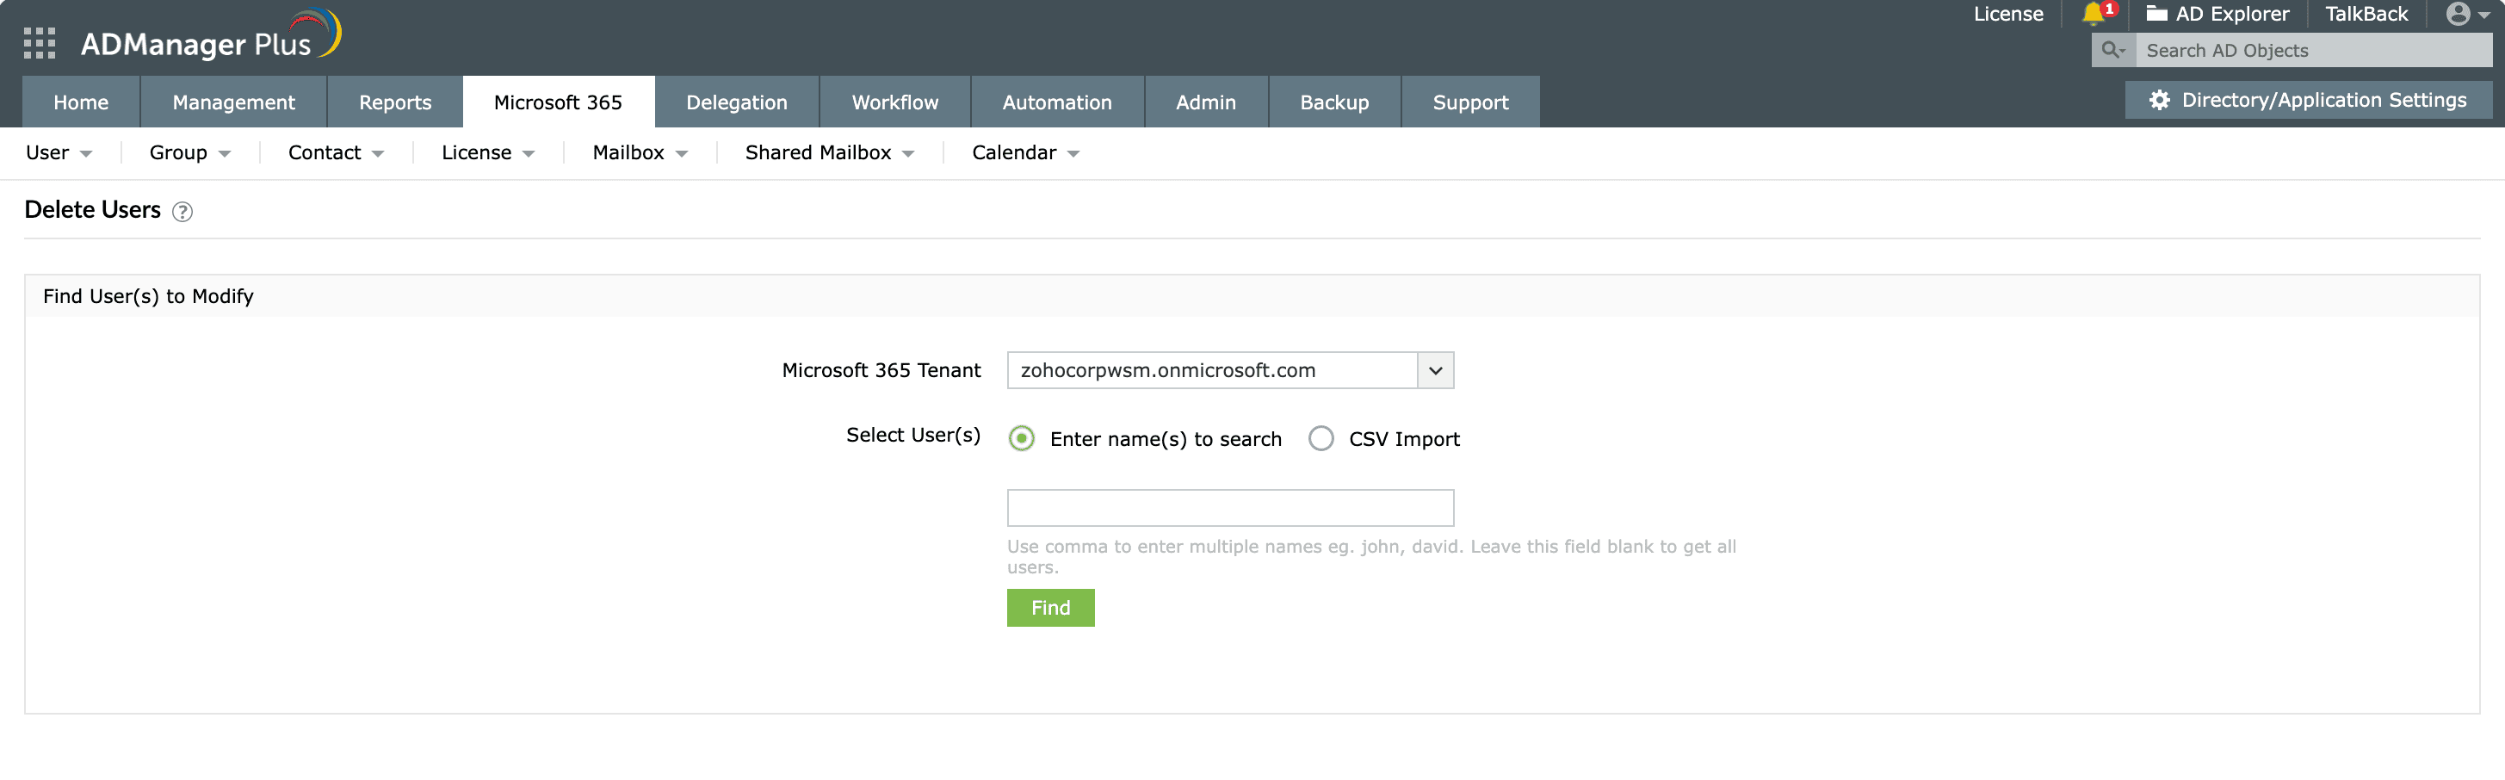
Task: Open the License page
Action: coord(2008,14)
